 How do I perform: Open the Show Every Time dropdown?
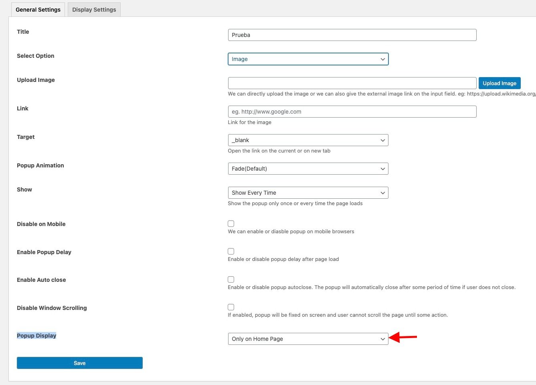[308, 193]
